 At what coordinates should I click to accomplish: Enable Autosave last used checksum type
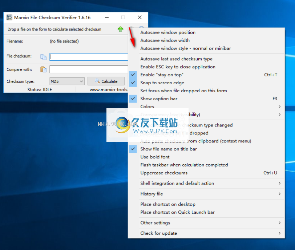pos(206,59)
